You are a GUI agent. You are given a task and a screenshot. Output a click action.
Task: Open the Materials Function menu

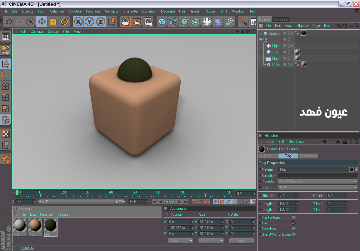tap(46, 214)
